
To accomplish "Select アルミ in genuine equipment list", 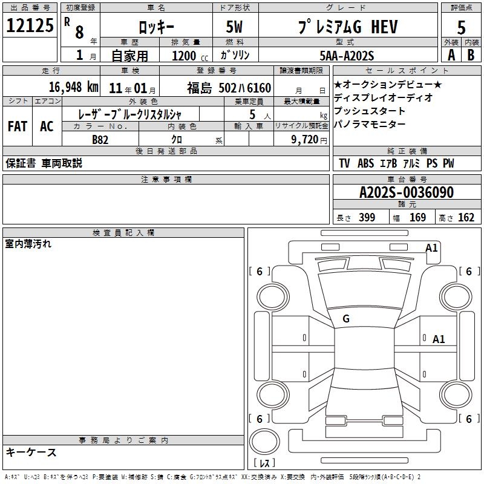I will click(x=411, y=163).
